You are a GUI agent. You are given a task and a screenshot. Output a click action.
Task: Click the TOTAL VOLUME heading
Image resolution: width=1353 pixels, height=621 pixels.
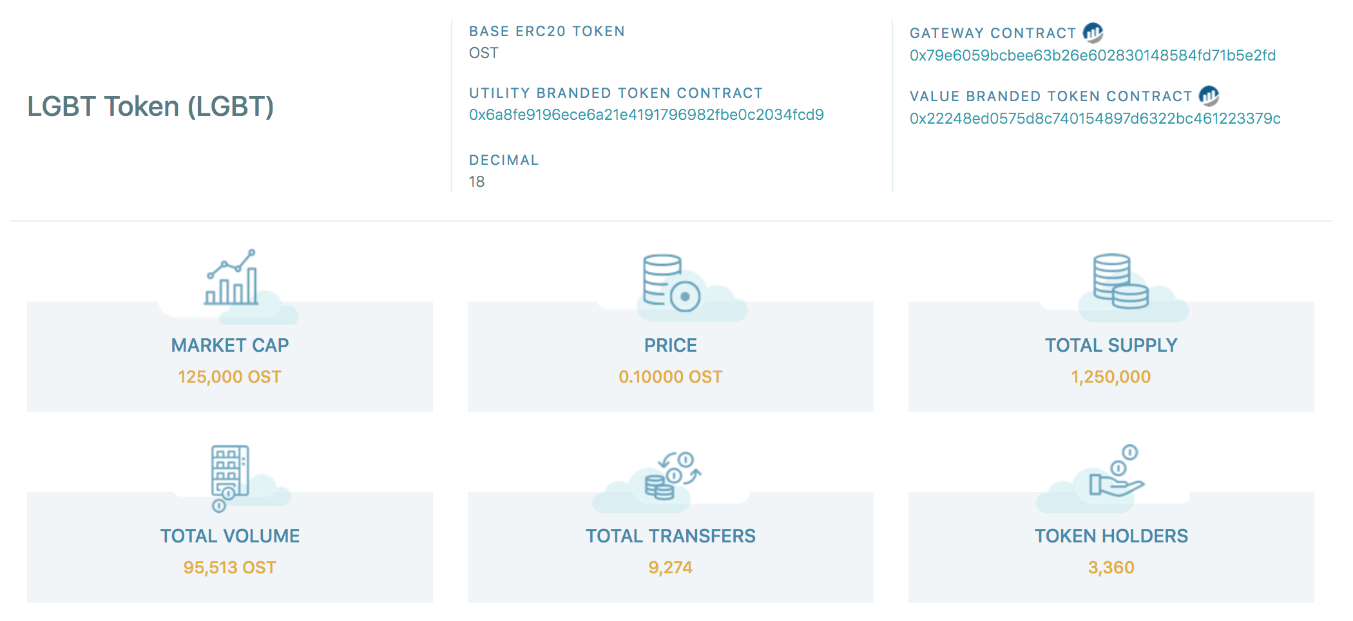230,536
